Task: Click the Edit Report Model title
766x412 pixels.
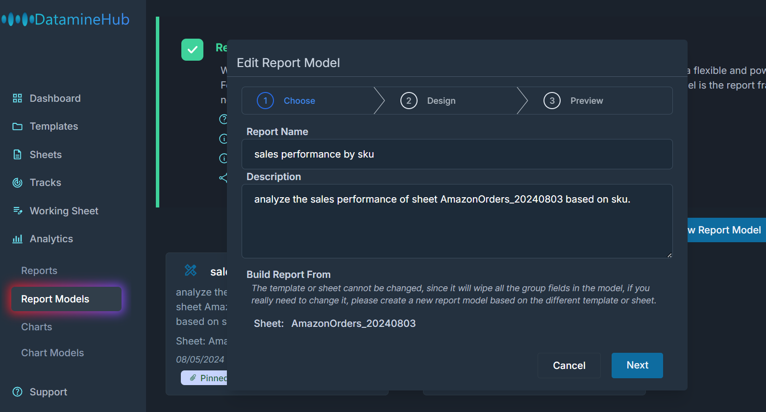Action: [x=288, y=63]
